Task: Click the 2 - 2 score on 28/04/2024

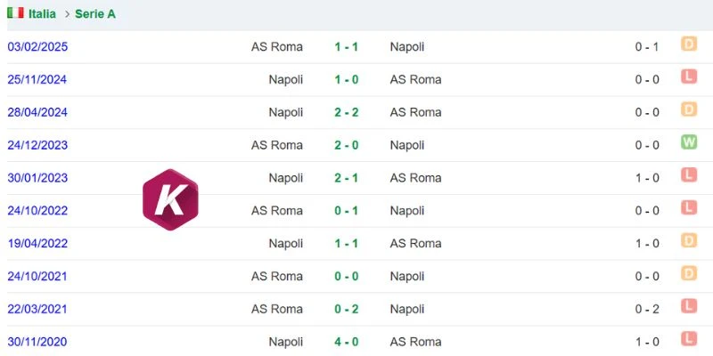Action: pyautogui.click(x=347, y=112)
